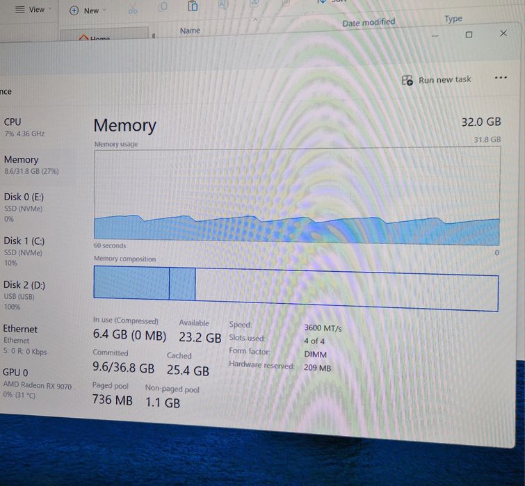Select the CPU performance entry
Screen dimensions: 525x486
click(37, 127)
